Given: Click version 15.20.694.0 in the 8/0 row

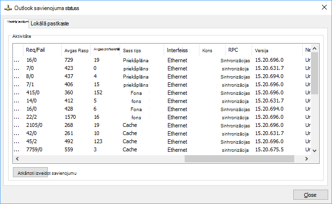Looking at the screenshot, I should [269, 76].
